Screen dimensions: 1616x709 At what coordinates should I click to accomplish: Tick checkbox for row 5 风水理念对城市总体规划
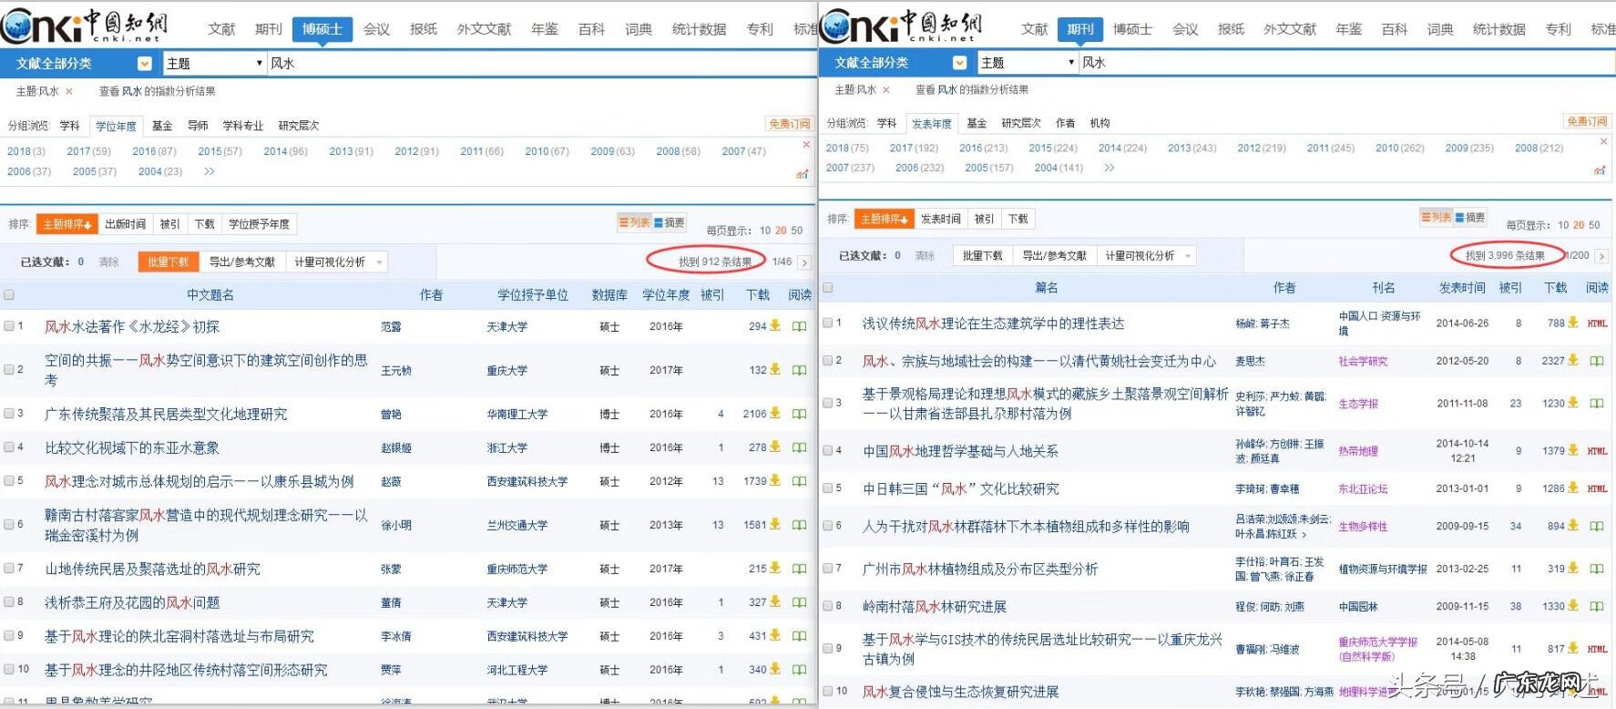click(9, 480)
